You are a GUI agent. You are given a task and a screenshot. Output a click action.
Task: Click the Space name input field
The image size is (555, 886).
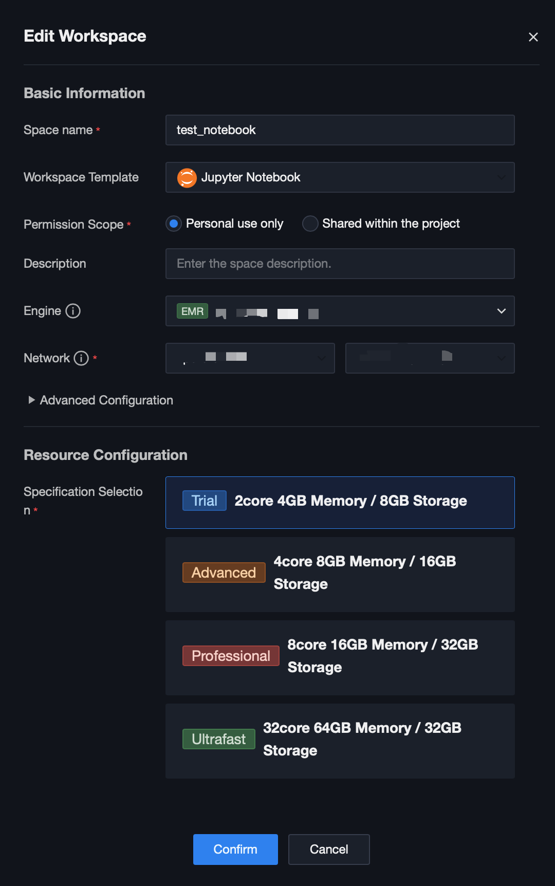point(340,130)
